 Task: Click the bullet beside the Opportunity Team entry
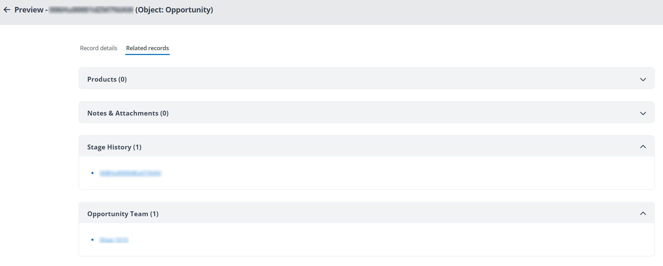(x=92, y=240)
